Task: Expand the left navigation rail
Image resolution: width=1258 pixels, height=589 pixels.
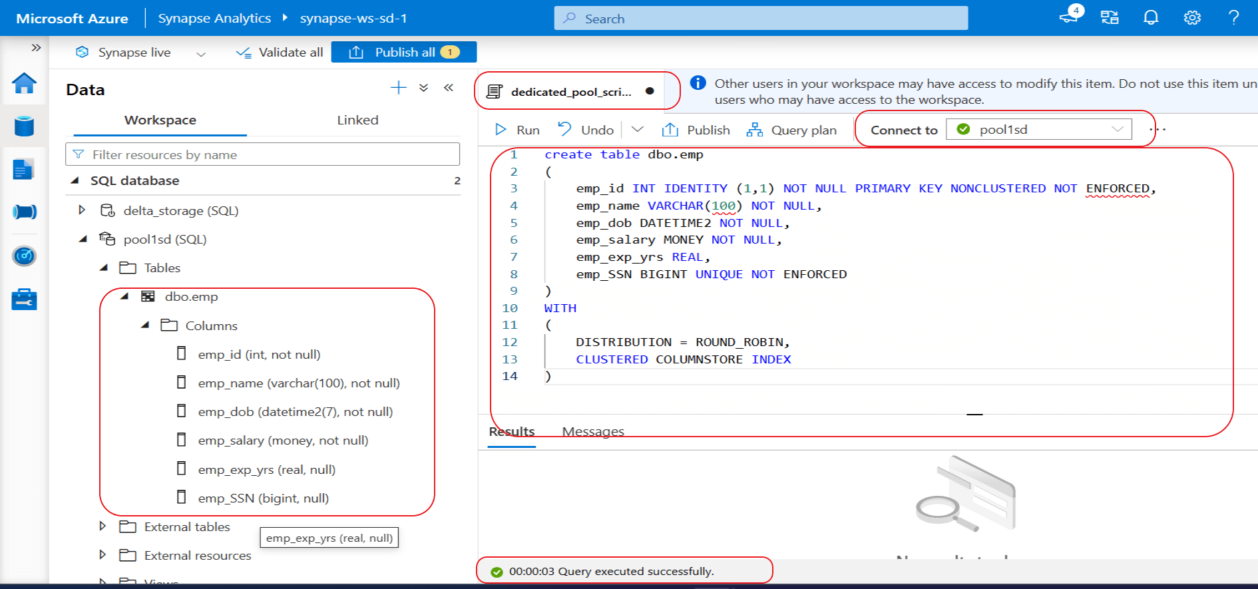Action: tap(36, 47)
